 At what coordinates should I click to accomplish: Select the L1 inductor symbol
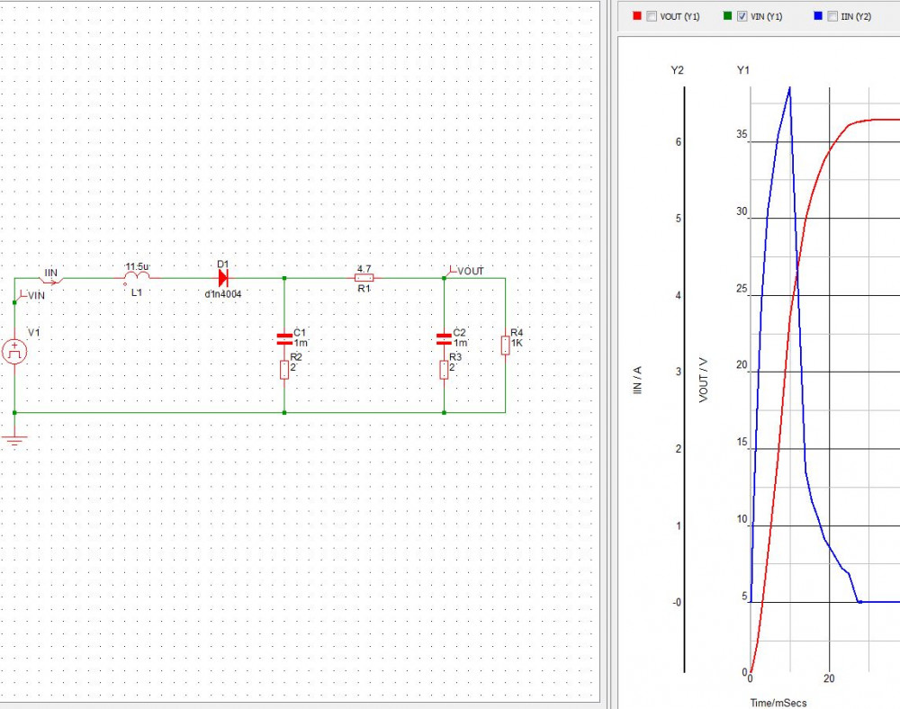point(138,278)
